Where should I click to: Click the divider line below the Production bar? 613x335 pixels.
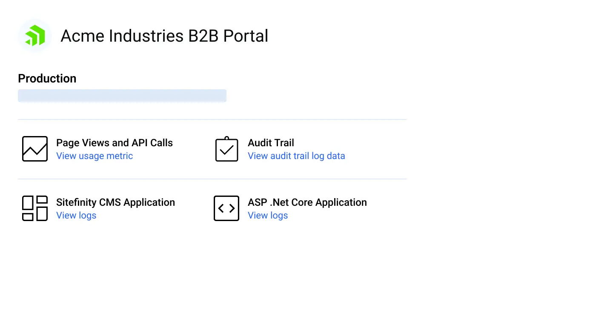[x=212, y=119]
